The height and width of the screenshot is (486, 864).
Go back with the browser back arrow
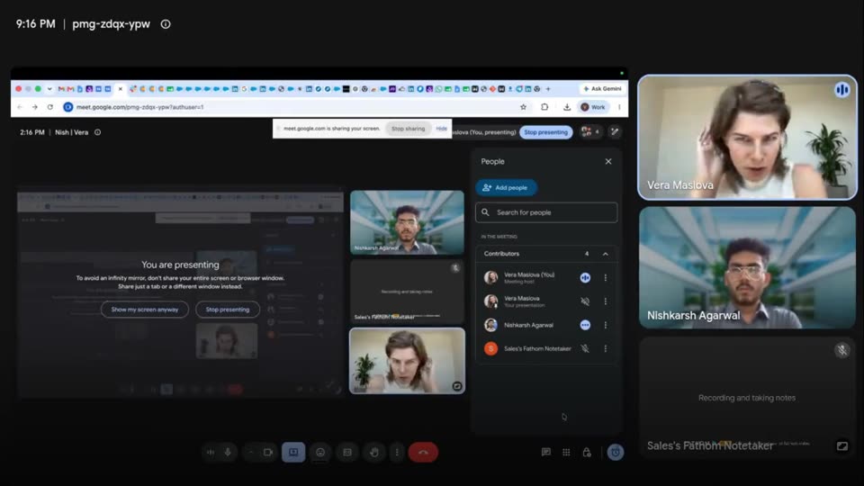[x=20, y=107]
